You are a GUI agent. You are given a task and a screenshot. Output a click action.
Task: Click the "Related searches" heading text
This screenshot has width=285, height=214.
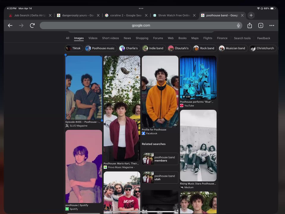tap(153, 144)
